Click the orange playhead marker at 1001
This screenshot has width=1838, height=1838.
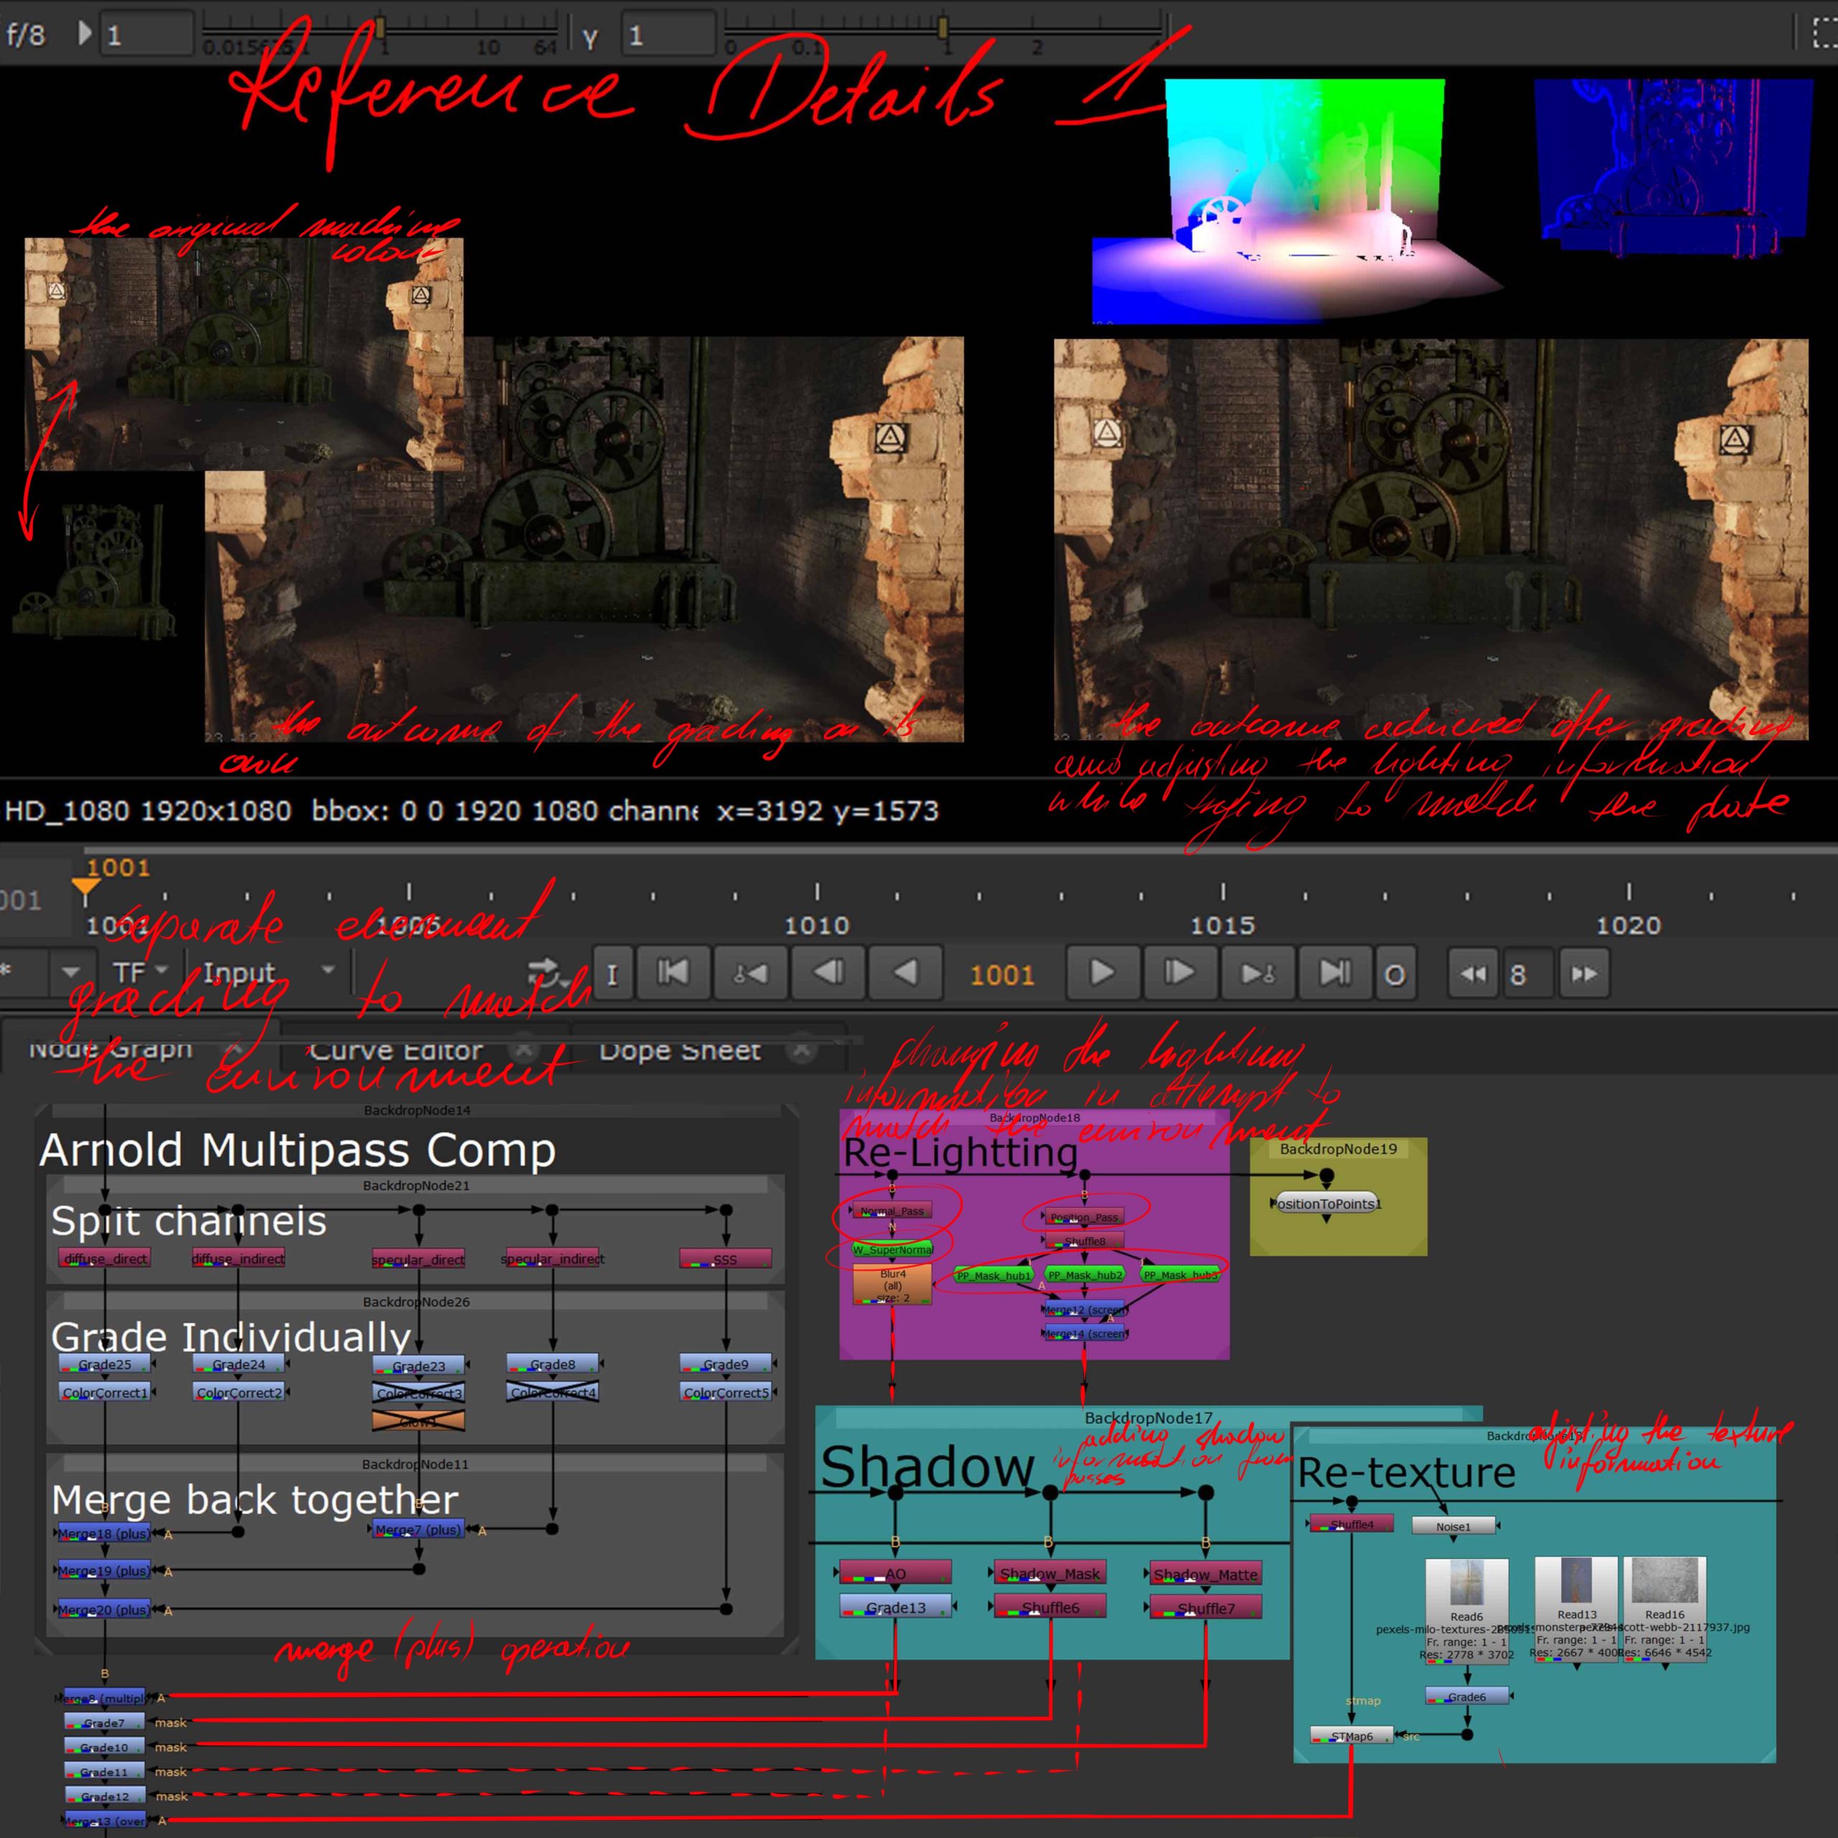(x=85, y=887)
